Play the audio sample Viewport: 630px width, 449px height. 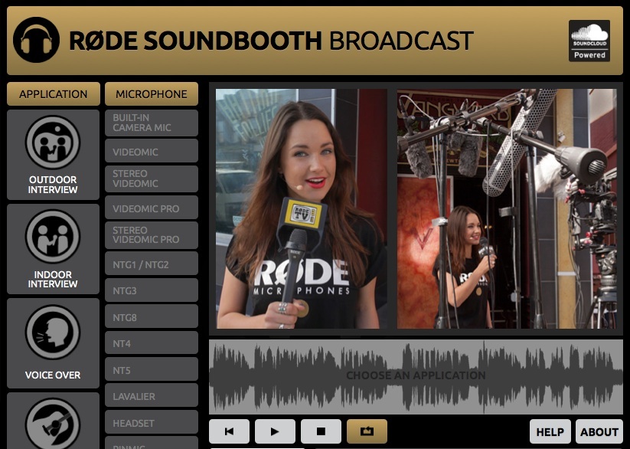pos(275,431)
